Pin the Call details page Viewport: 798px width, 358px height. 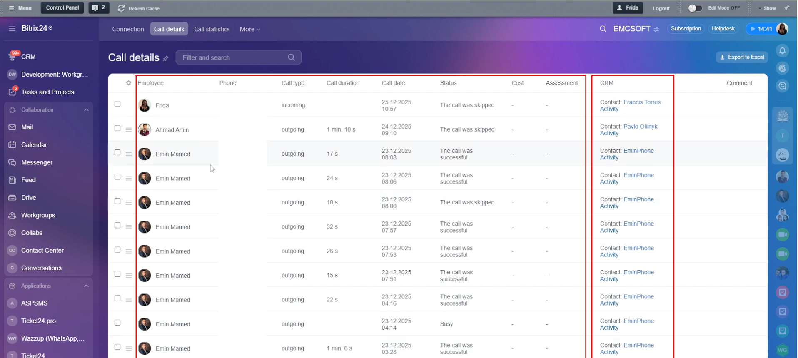(x=166, y=58)
